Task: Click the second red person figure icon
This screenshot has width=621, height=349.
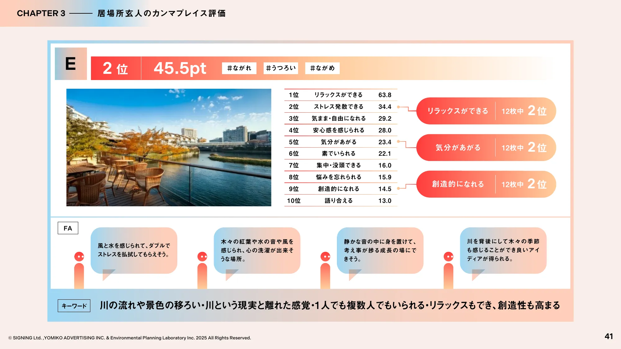Action: (x=202, y=270)
